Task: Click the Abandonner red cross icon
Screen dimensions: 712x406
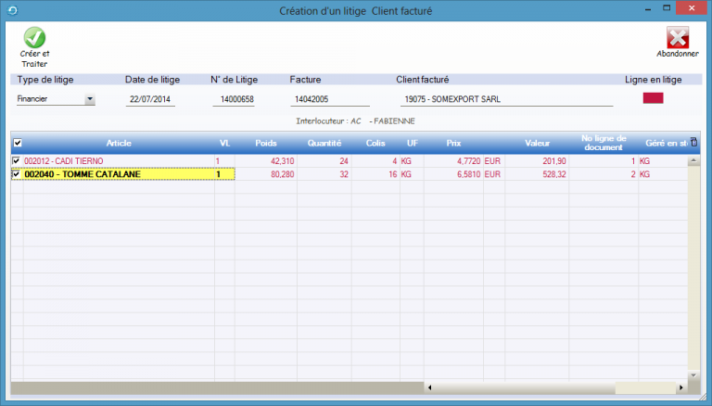Action: pyautogui.click(x=678, y=38)
